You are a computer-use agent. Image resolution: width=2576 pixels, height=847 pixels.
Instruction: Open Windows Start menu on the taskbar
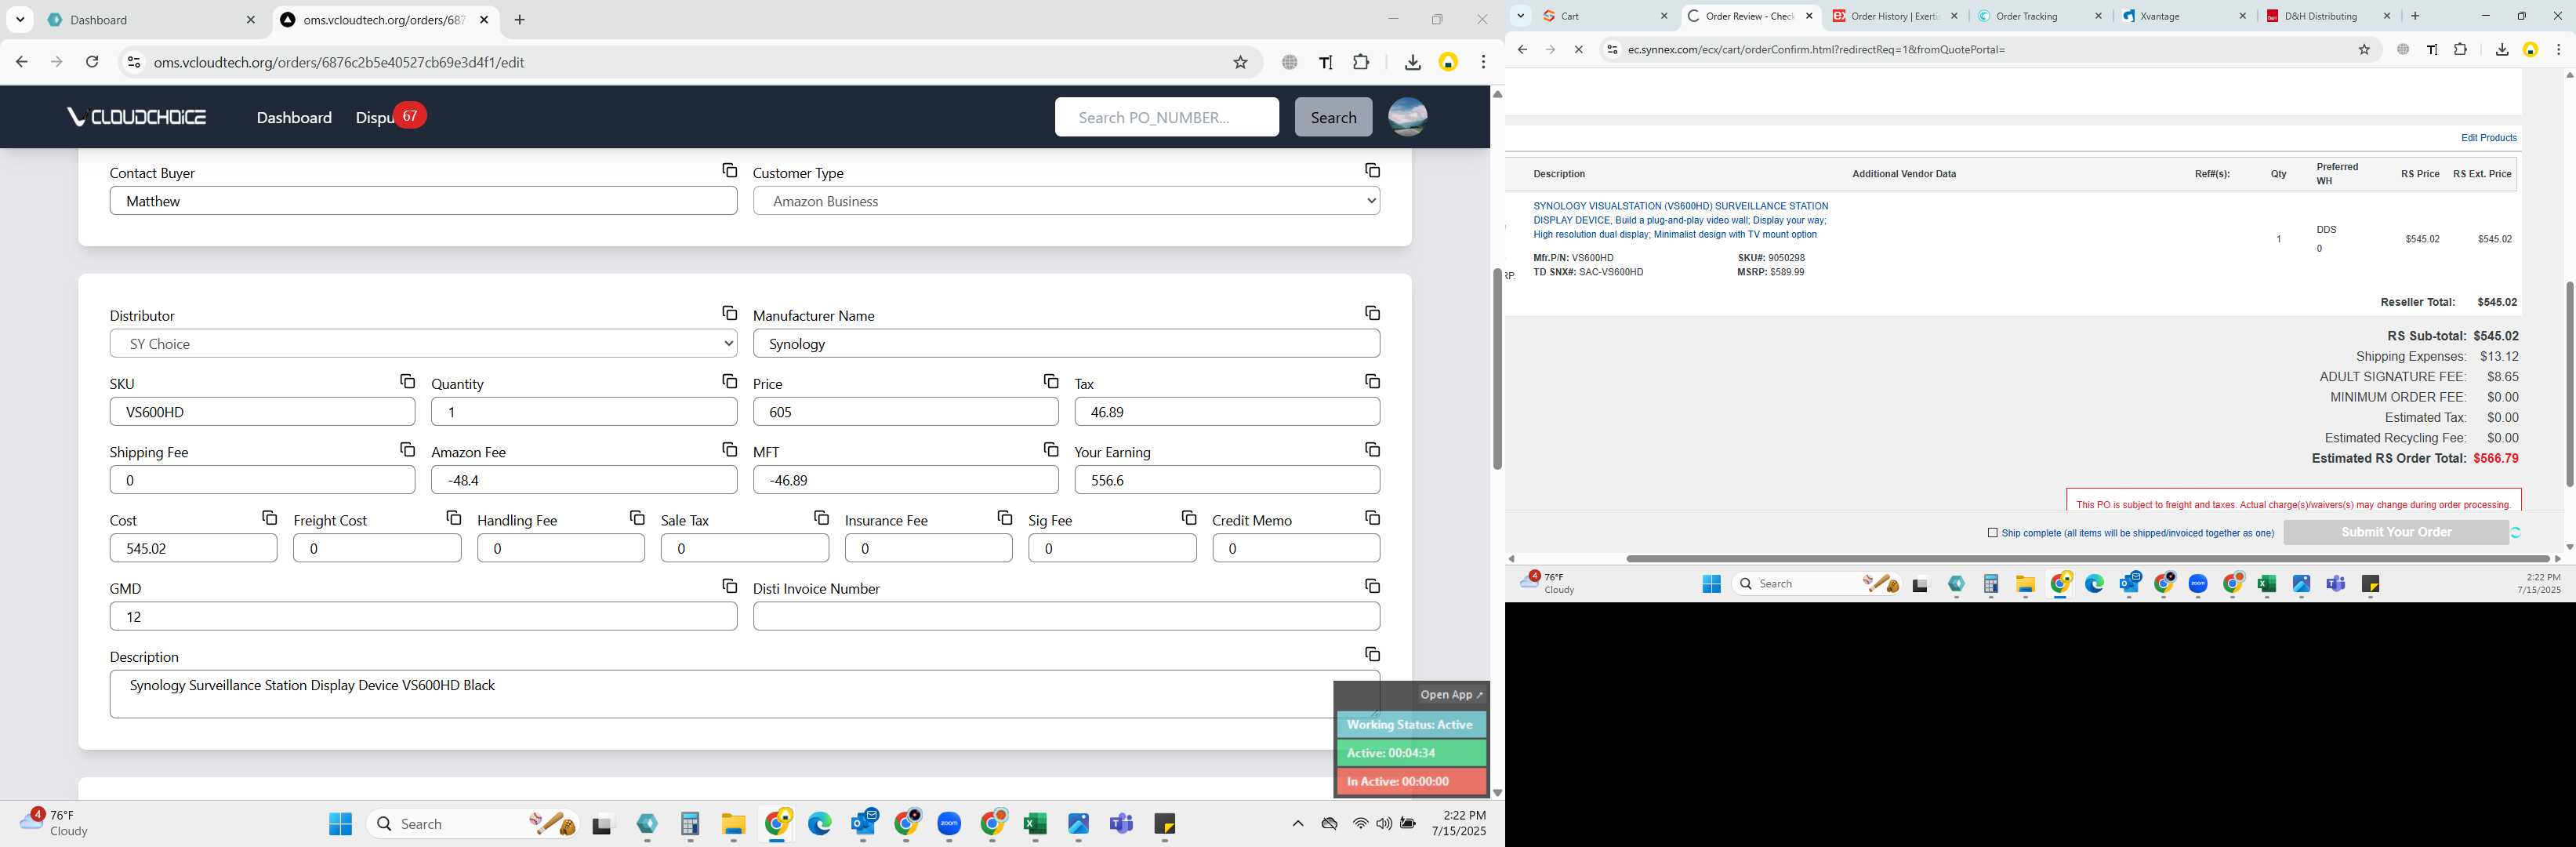340,824
